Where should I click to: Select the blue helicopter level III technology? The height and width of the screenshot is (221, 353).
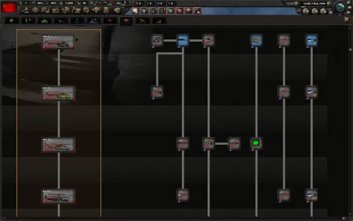click(312, 195)
